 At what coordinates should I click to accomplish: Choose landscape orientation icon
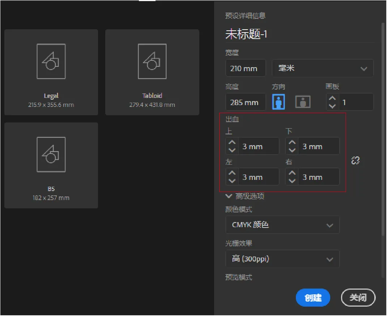pos(303,102)
